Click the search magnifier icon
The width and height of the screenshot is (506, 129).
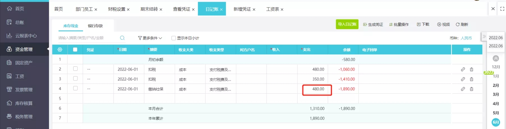(122, 38)
